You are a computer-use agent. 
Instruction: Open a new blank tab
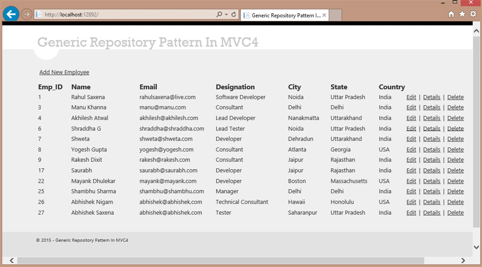[335, 15]
